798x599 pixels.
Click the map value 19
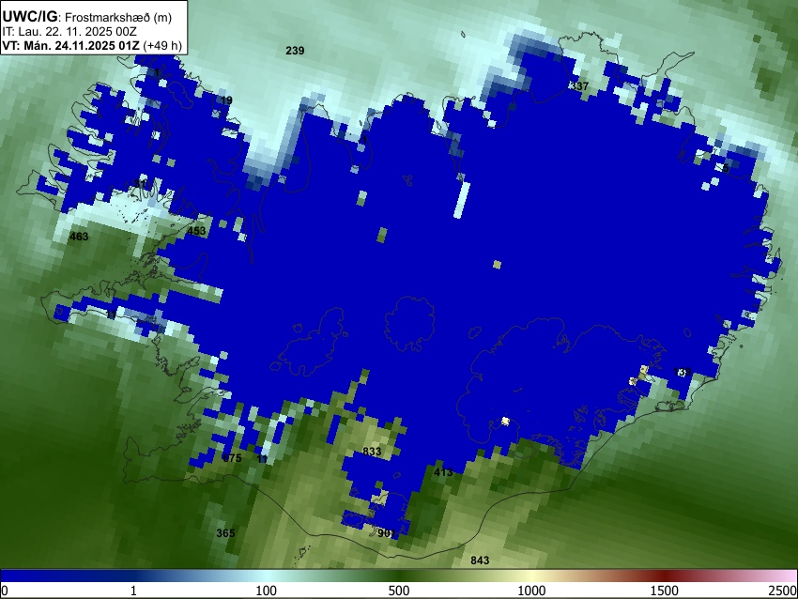point(226,100)
